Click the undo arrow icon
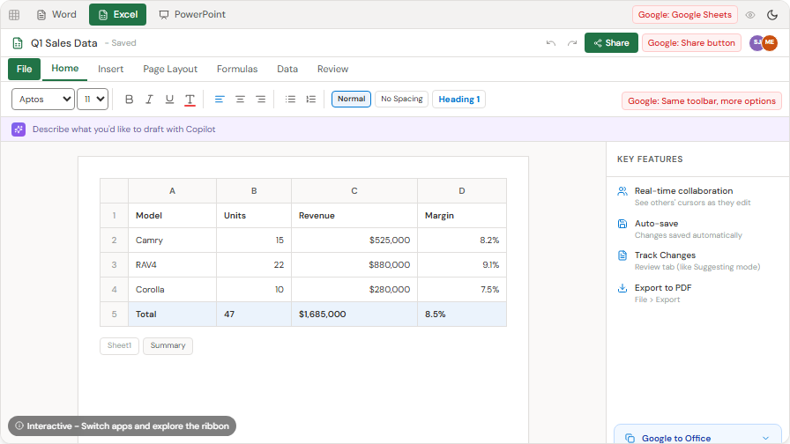Screen dimensions: 790x444 tap(551, 43)
